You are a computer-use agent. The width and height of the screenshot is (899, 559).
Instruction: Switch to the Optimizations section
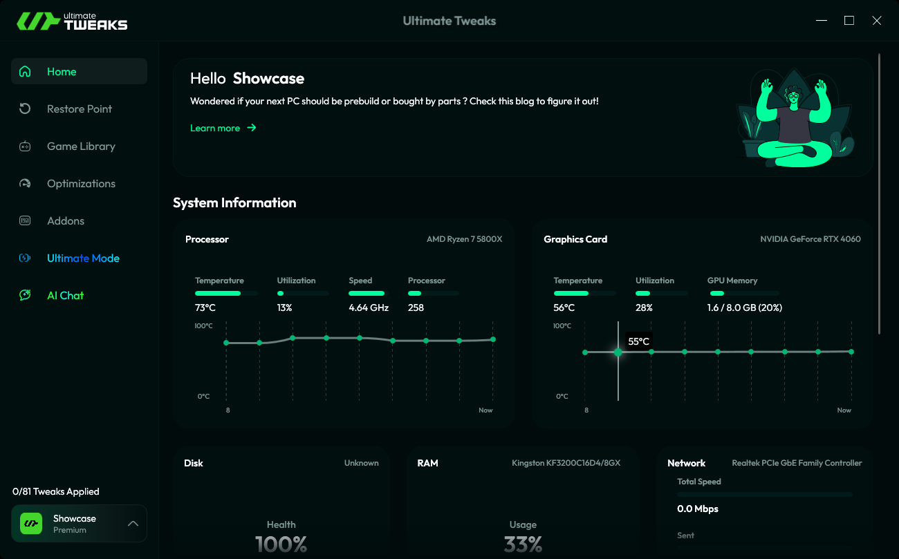(x=81, y=183)
